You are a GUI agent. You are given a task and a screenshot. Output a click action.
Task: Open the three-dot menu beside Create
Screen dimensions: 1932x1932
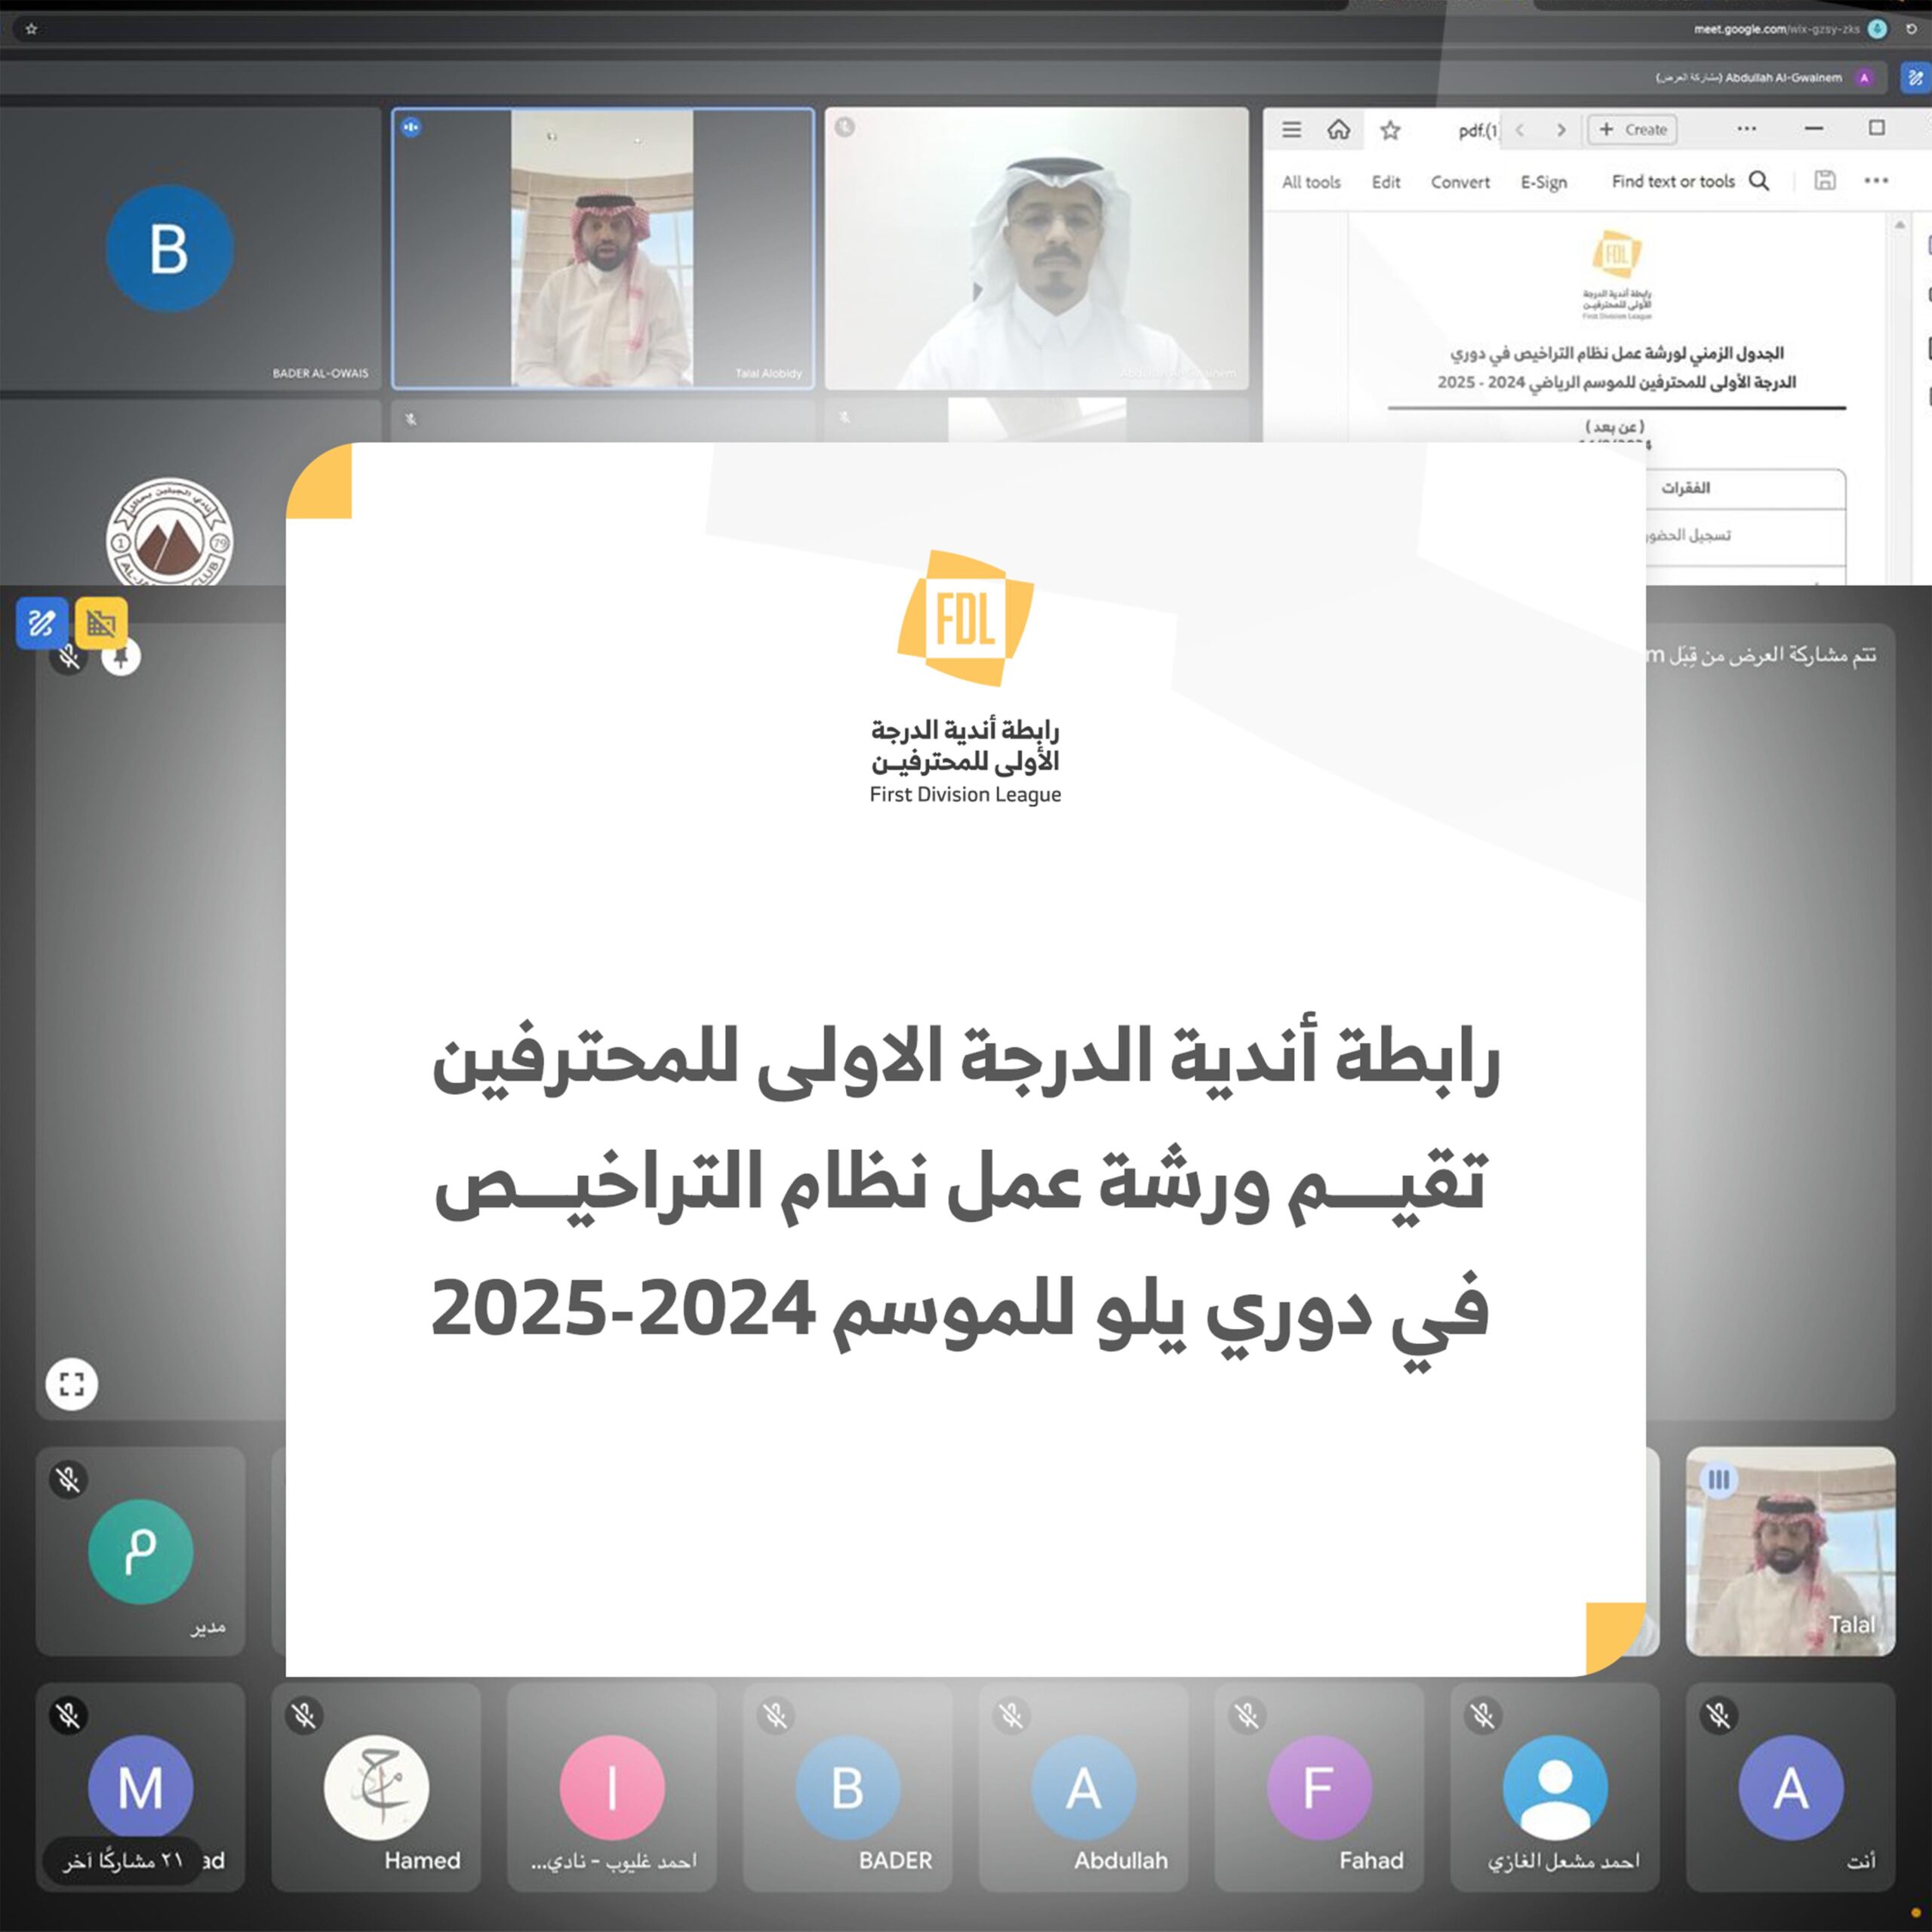(1746, 129)
